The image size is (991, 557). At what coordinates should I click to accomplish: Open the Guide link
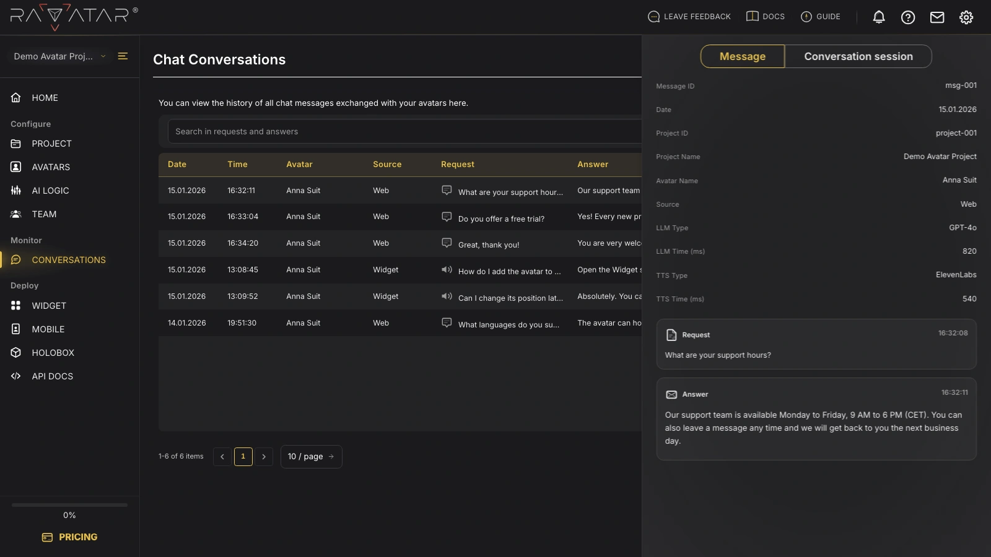pos(821,17)
